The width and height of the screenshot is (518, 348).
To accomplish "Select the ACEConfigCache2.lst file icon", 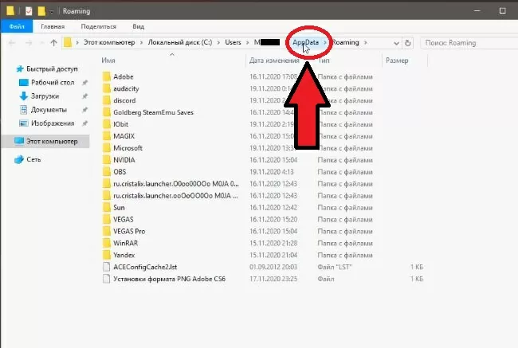I will (108, 266).
